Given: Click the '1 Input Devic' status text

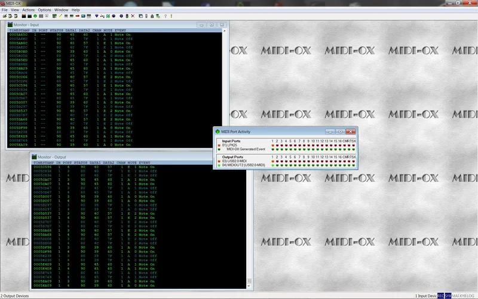Looking at the screenshot, I should (425, 296).
